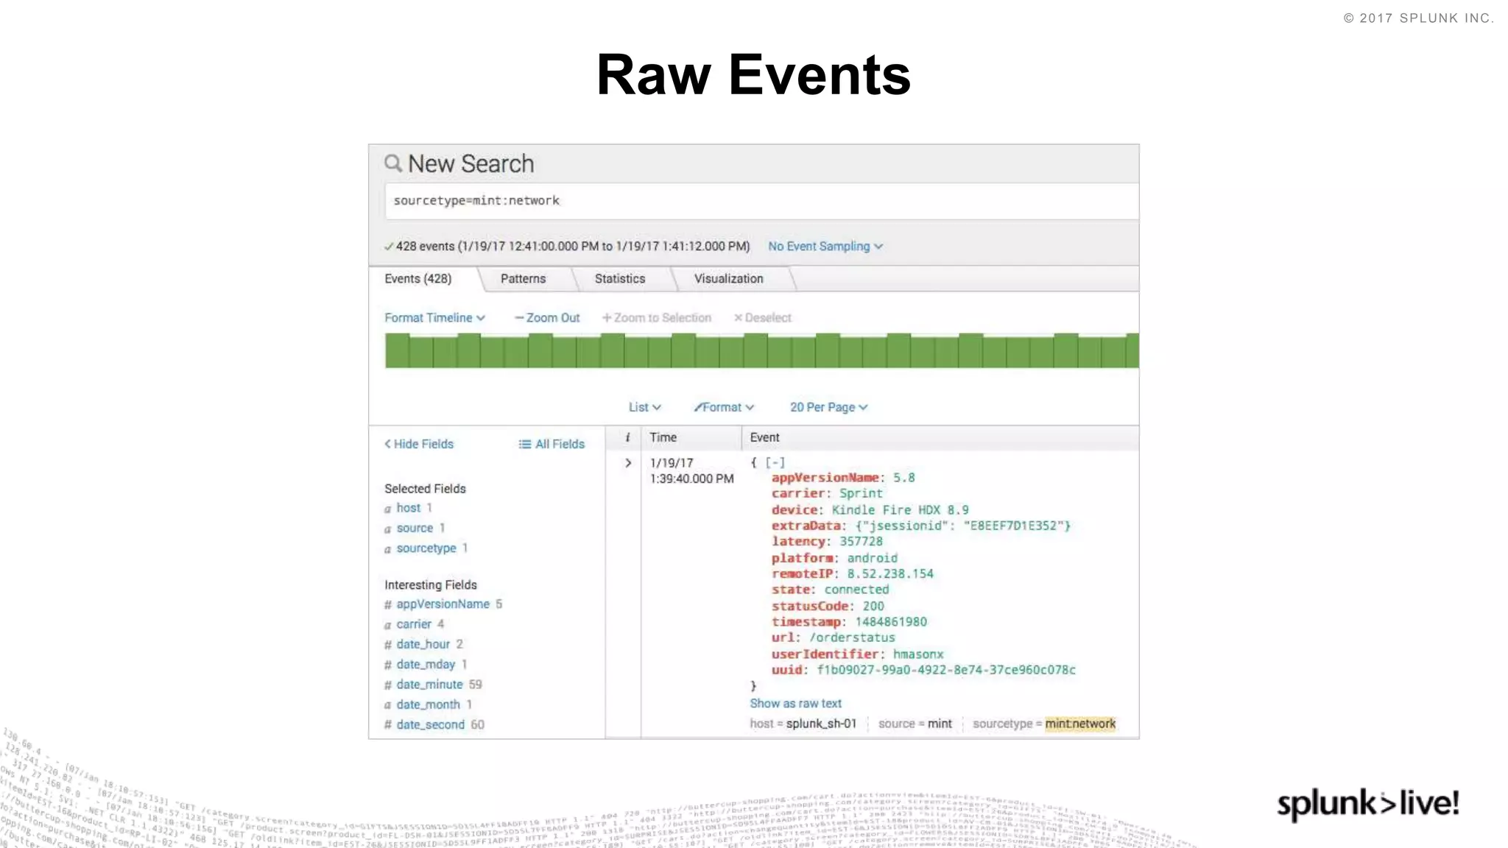Open All Fields list
This screenshot has width=1508, height=848.
tap(552, 444)
